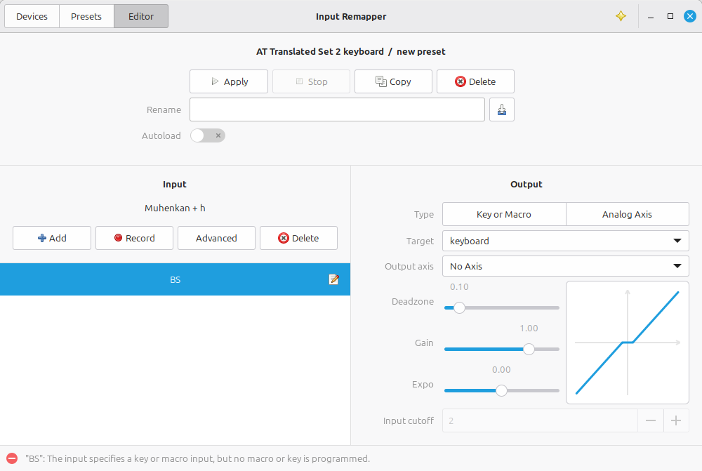Open the Output axis No Axis dropdown
Screen dimensions: 702x471
[565, 267]
